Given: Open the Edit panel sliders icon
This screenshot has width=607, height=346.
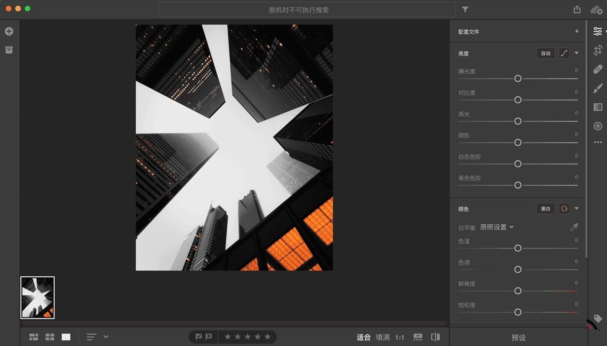Looking at the screenshot, I should coord(598,31).
